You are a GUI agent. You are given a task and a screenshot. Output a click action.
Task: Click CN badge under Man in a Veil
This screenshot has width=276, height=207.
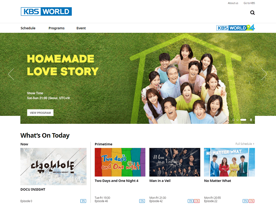pyautogui.click(x=197, y=201)
